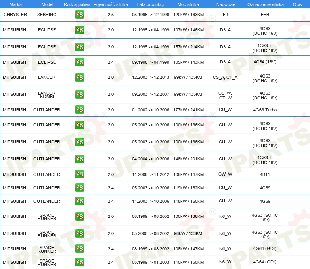Click the EEB engine code
310x269 pixels.
[x=265, y=15]
